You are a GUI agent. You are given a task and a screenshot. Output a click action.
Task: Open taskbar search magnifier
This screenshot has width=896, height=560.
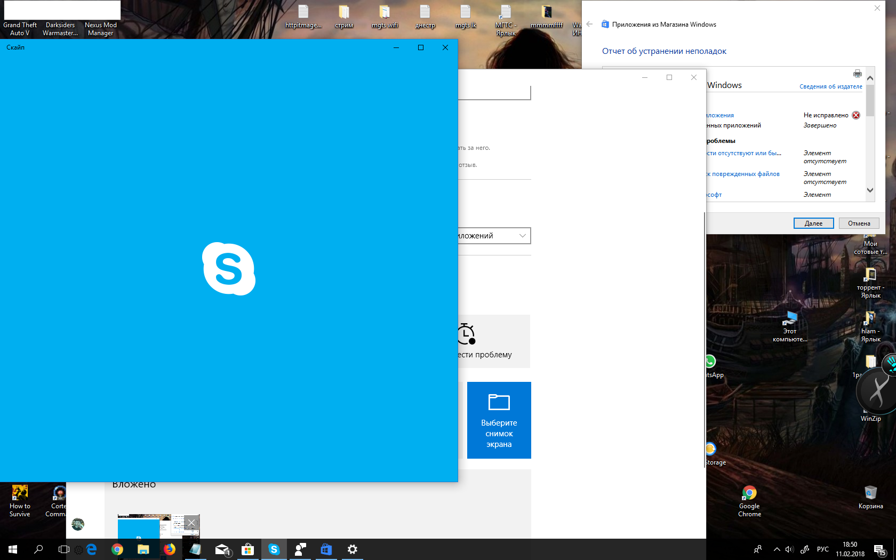(38, 549)
